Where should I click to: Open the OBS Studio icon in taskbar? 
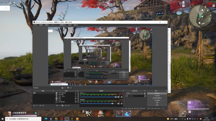coord(67,119)
